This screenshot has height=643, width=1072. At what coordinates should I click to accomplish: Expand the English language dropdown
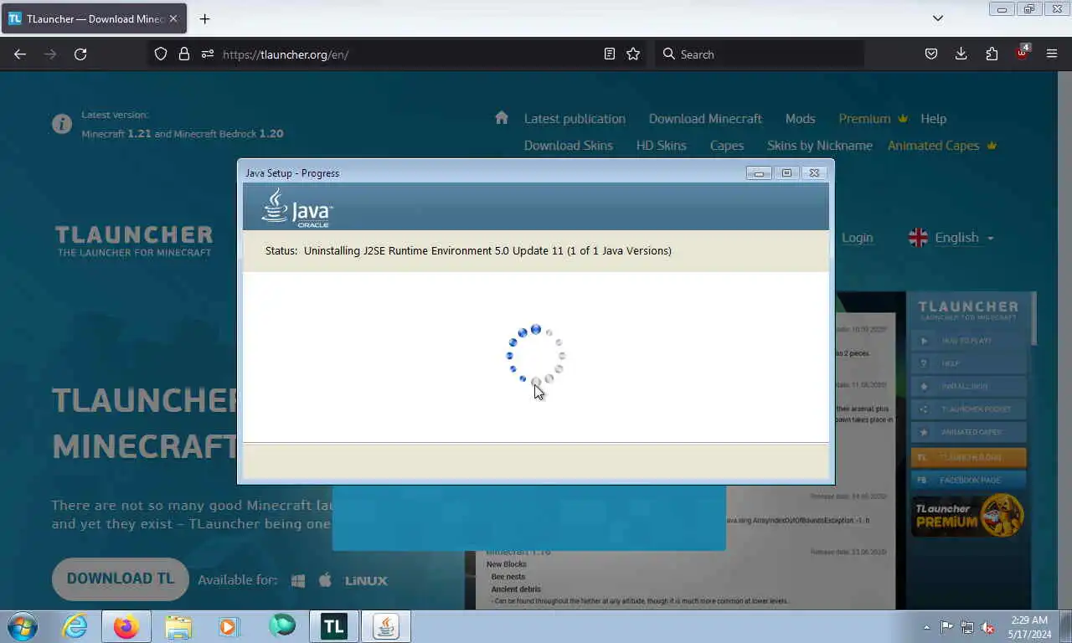[951, 238]
